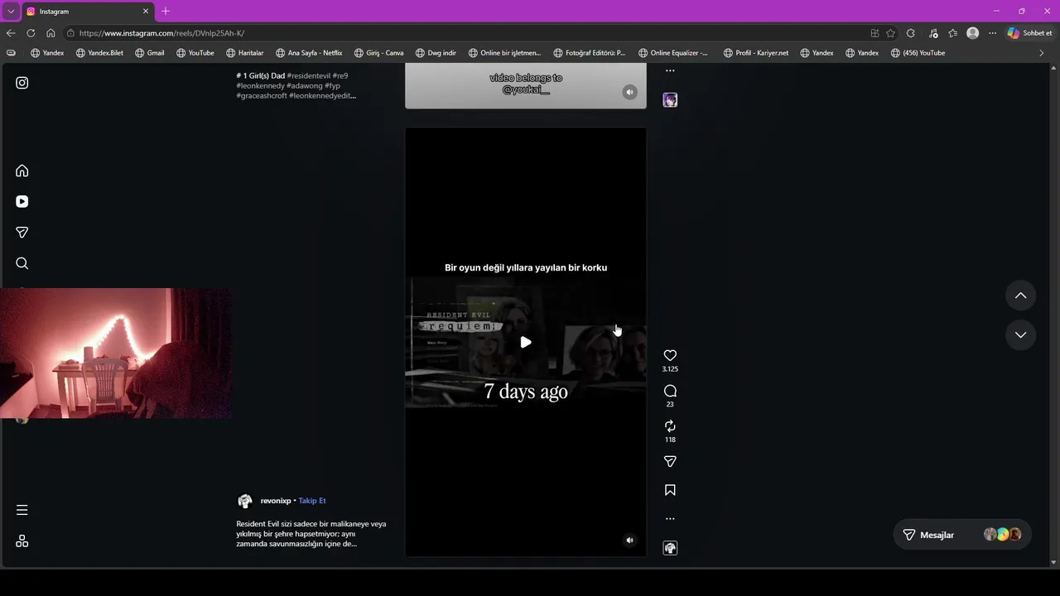The image size is (1060, 596).
Task: Open the Ana Sayfa - Netflix bookmark
Action: coord(309,53)
